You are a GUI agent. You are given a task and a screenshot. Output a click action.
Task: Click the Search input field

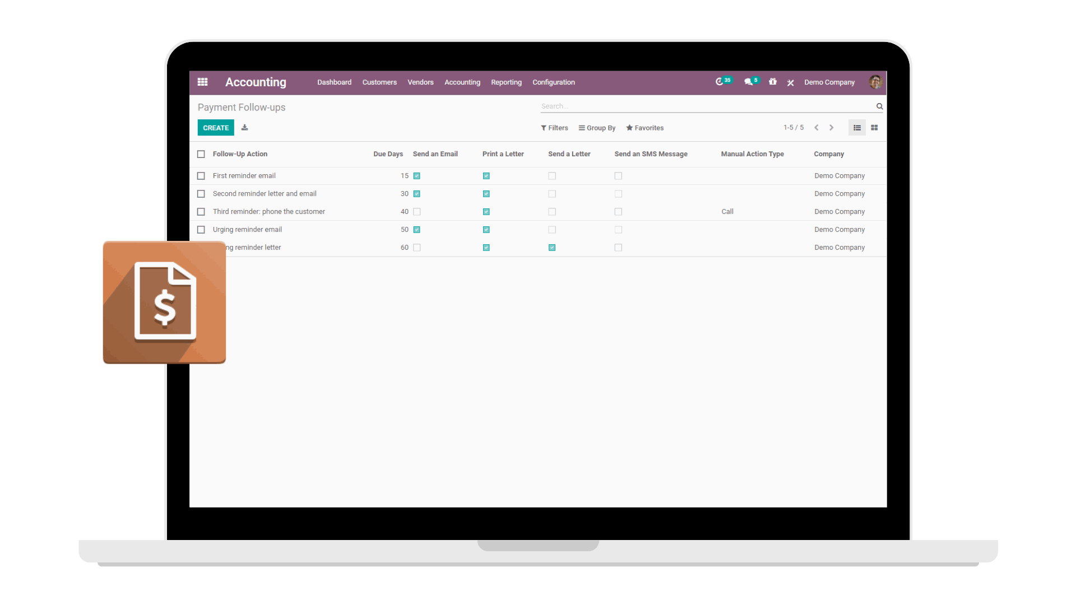(x=709, y=106)
